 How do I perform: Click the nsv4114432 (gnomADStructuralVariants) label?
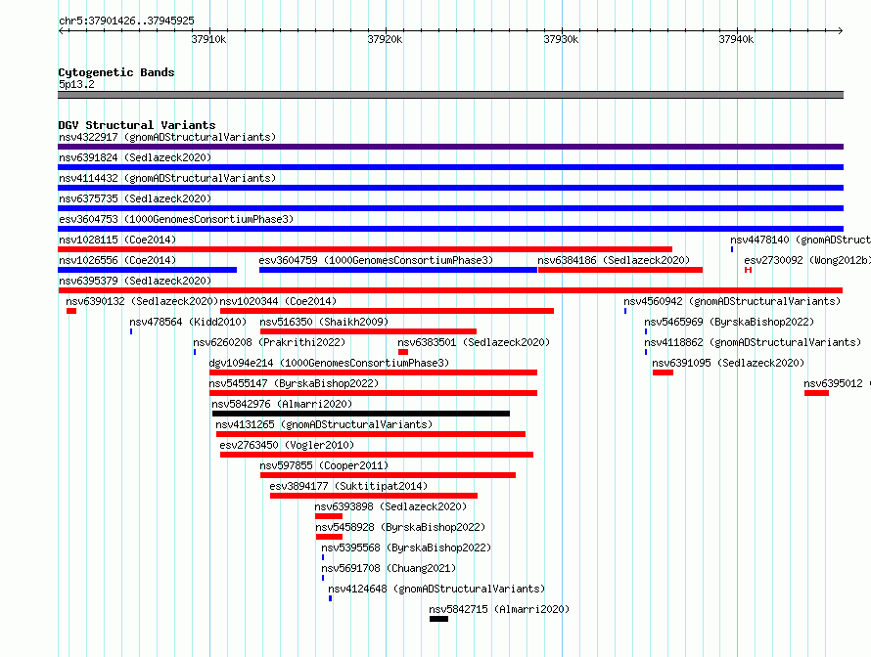[x=167, y=178]
